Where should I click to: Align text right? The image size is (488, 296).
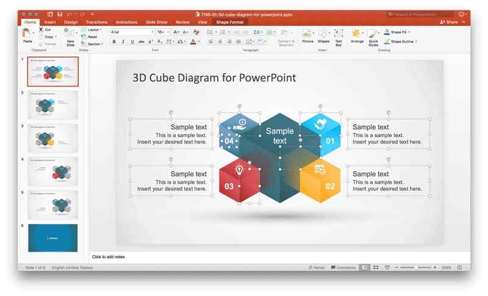click(x=229, y=41)
